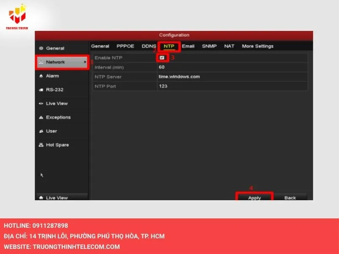Select the NTP tab
Screen dimensions: 339x254
pos(169,46)
